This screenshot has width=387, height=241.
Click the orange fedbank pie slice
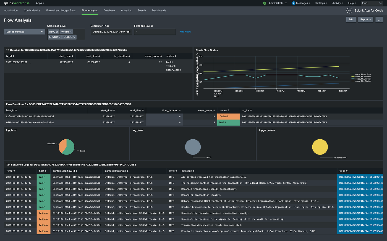(62, 146)
